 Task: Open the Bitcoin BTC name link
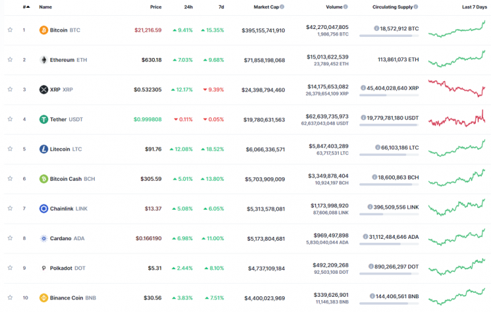(65, 30)
